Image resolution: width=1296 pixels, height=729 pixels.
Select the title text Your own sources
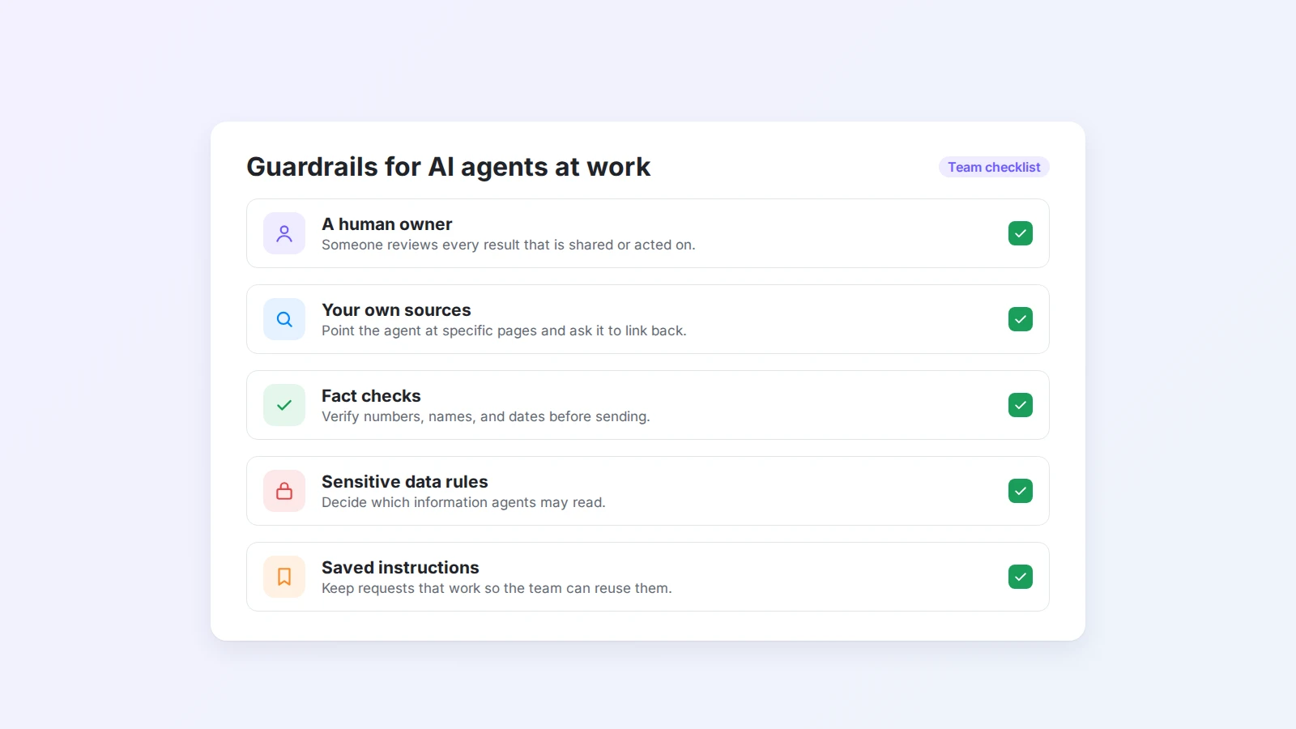pyautogui.click(x=396, y=310)
